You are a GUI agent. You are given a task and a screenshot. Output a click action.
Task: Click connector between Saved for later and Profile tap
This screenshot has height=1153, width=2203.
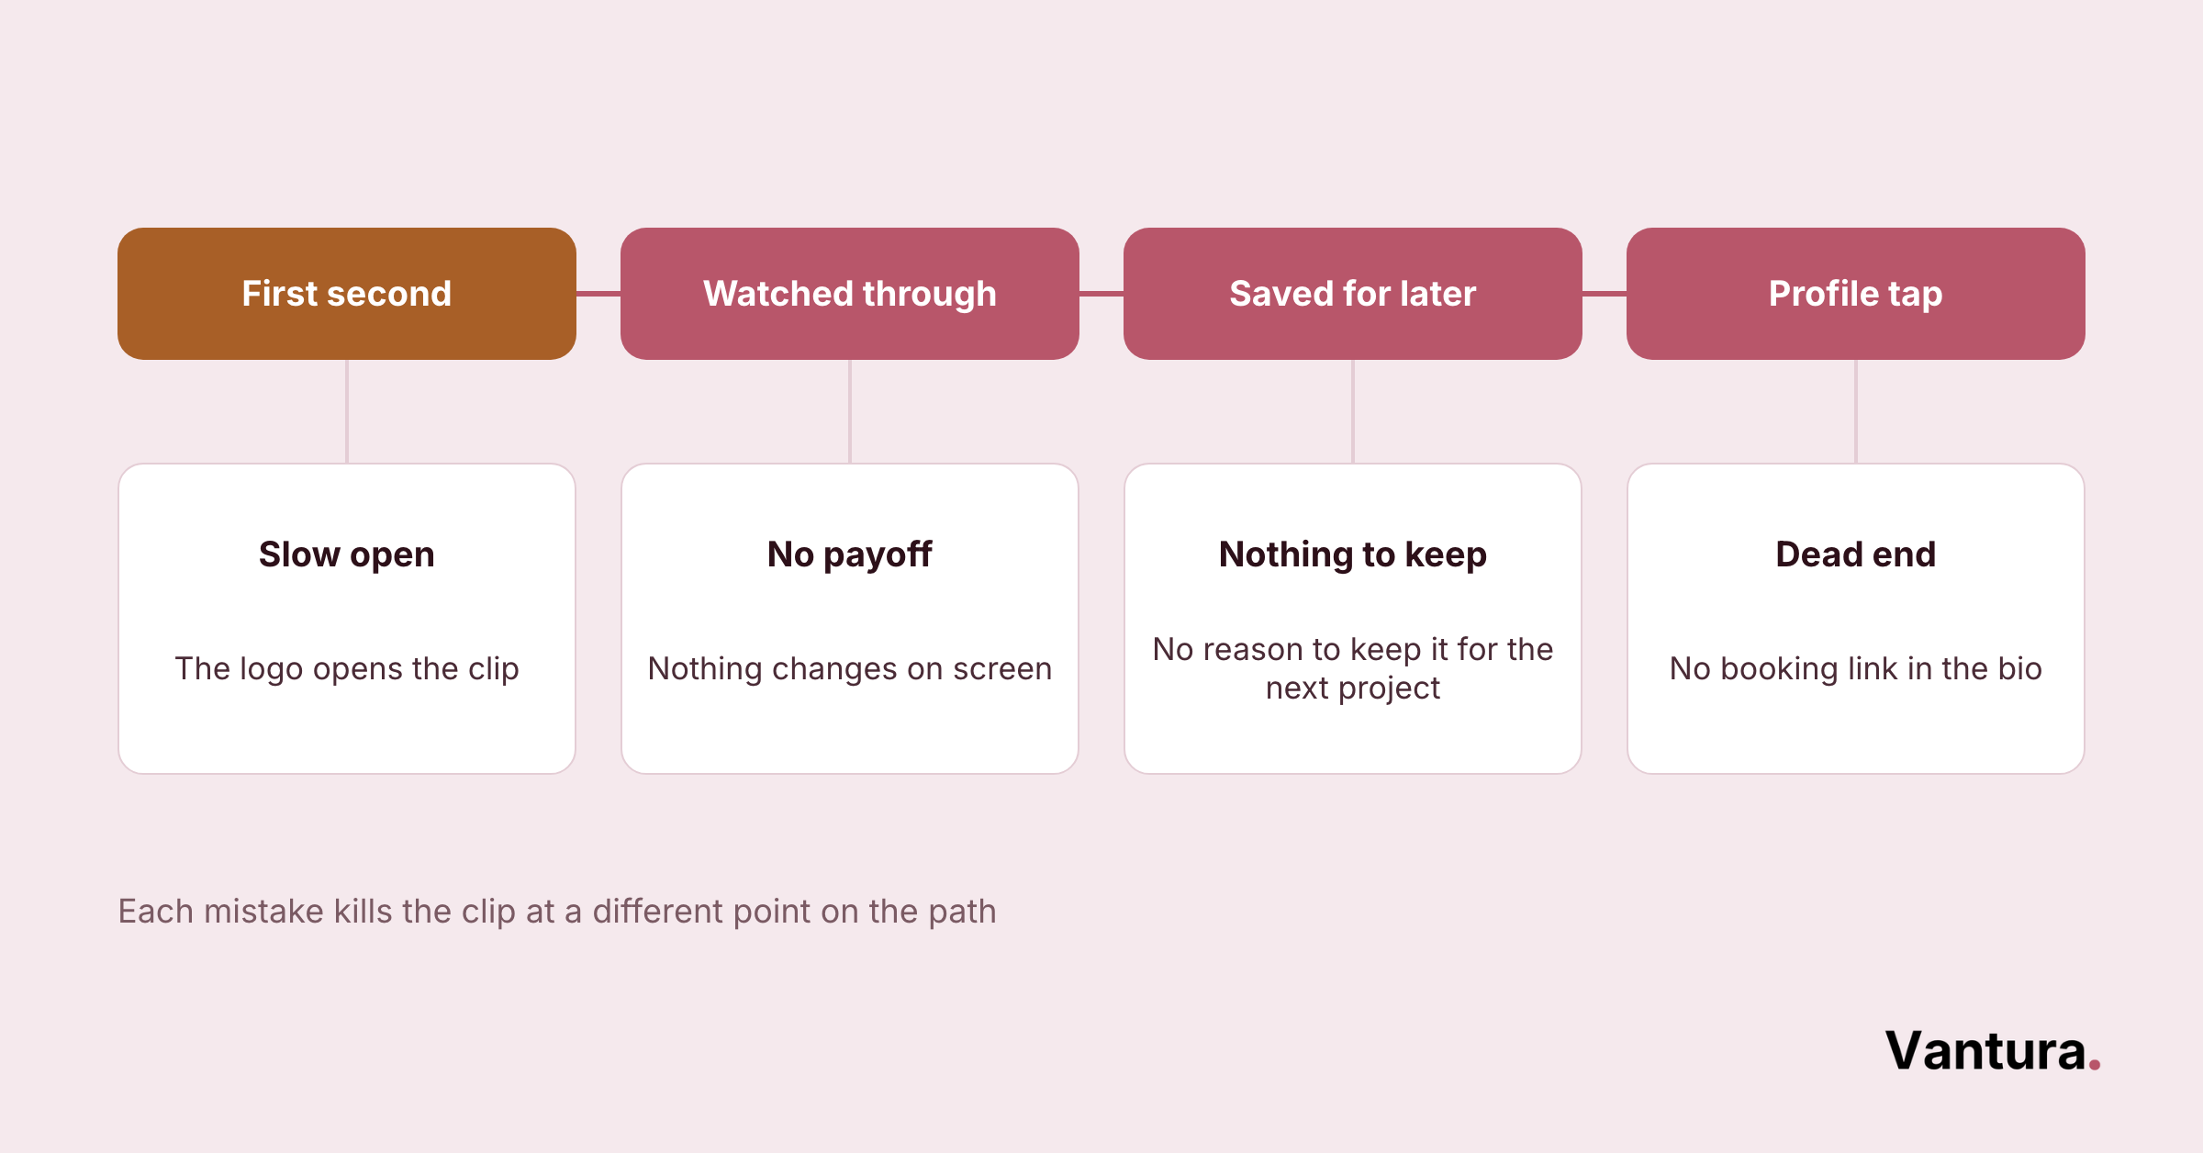[x=1605, y=294]
